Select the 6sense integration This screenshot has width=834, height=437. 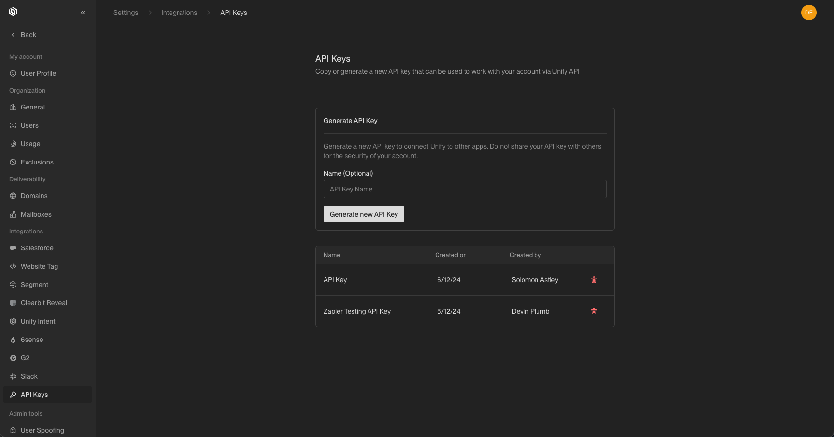click(x=32, y=340)
